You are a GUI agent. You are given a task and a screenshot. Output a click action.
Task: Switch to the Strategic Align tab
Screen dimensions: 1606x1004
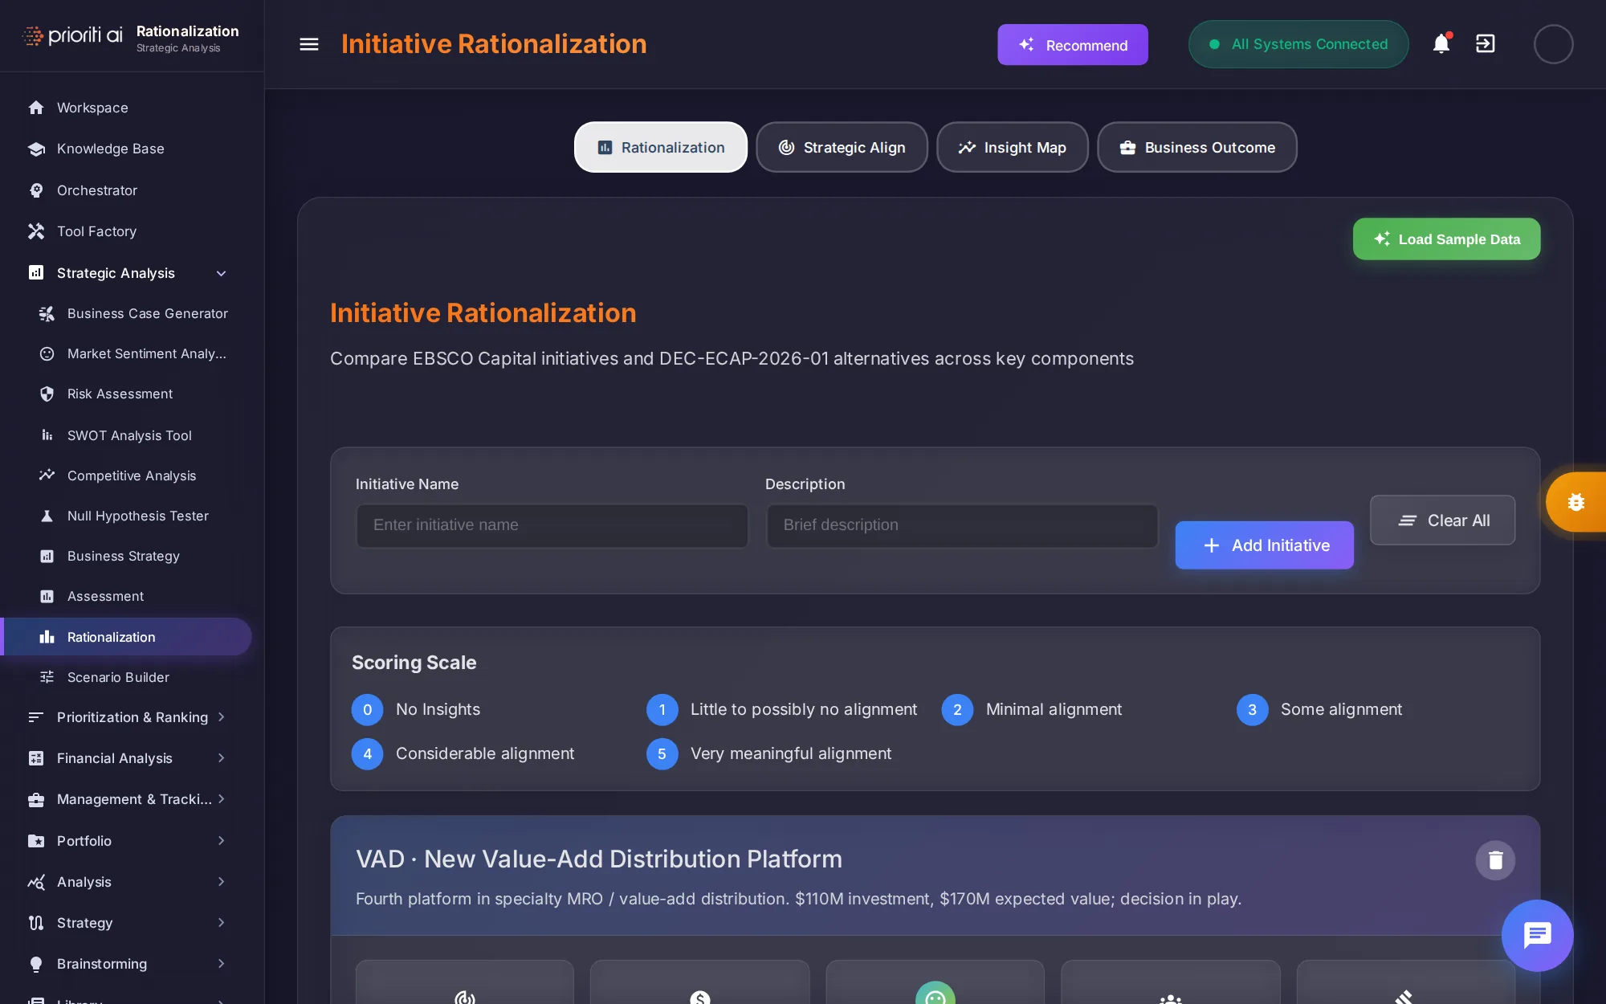[x=842, y=147]
